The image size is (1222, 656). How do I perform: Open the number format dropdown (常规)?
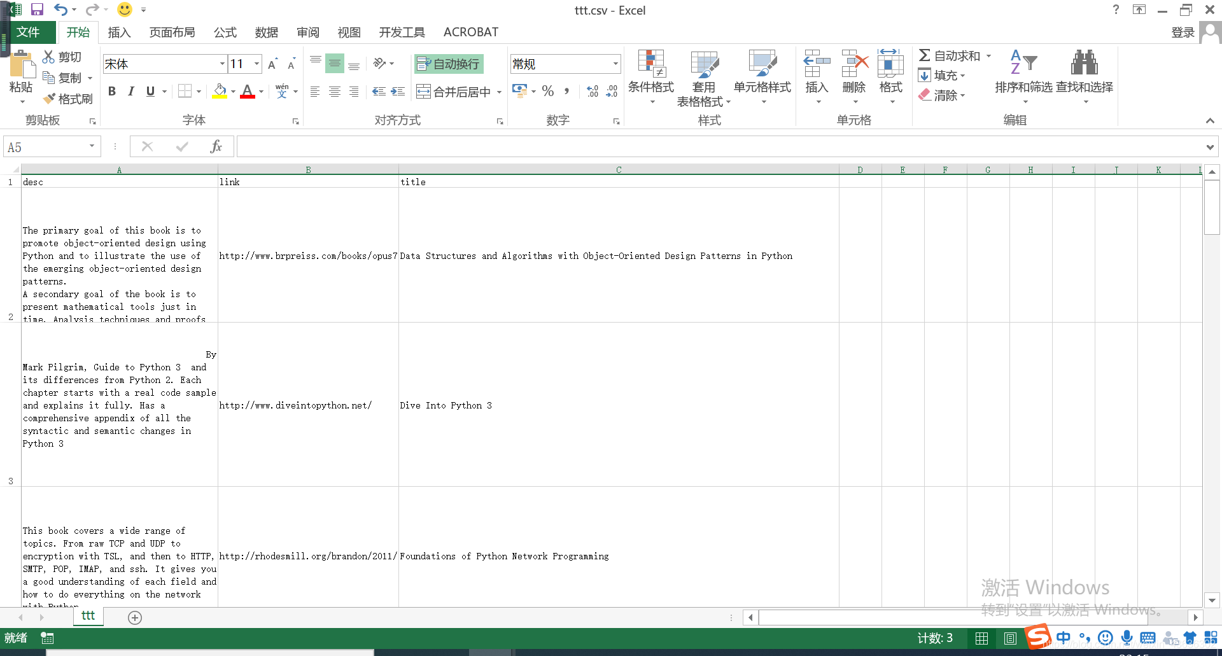pyautogui.click(x=615, y=64)
